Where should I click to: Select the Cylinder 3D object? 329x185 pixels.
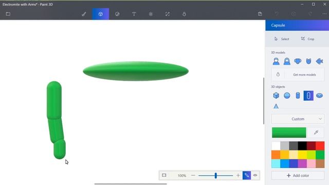(x=298, y=96)
